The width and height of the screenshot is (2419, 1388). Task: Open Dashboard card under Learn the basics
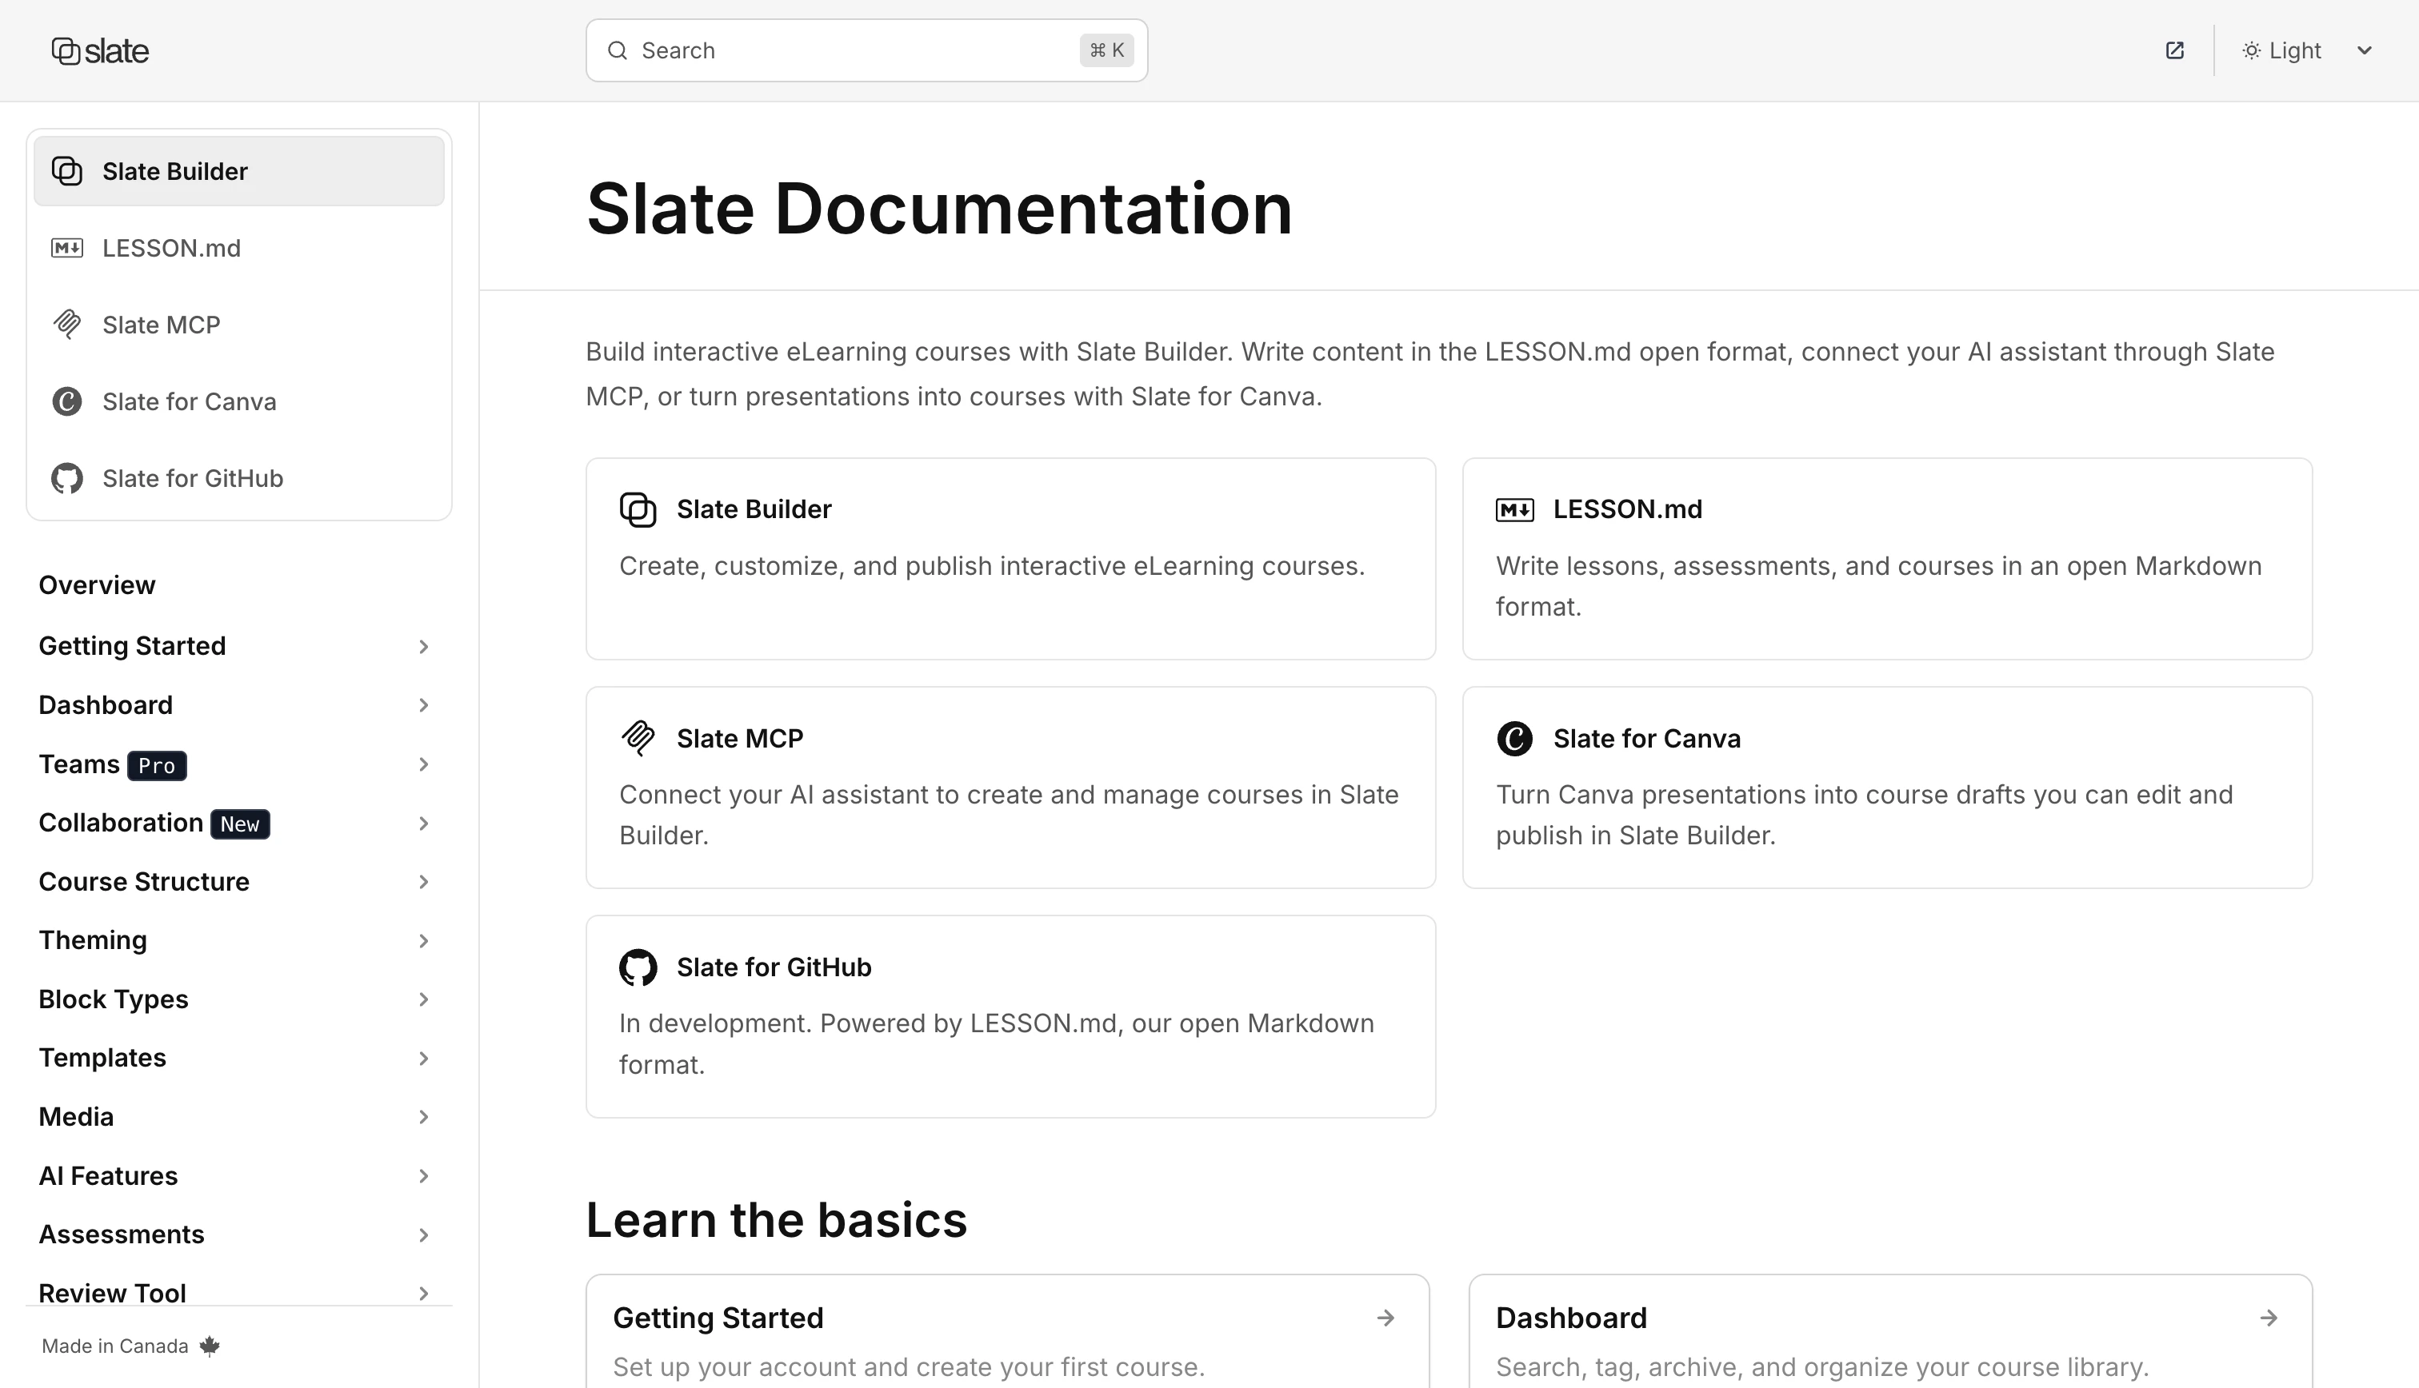[1891, 1332]
